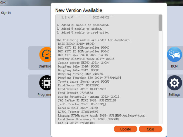Viewport: 183px width, 137px height.
Task: Select the Programmer tile label
Action: [x=45, y=95]
